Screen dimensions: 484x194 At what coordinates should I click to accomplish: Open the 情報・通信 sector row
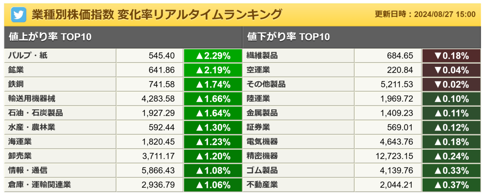tap(123, 170)
